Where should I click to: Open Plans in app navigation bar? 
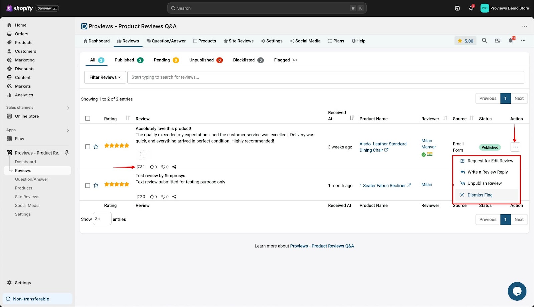coord(336,41)
